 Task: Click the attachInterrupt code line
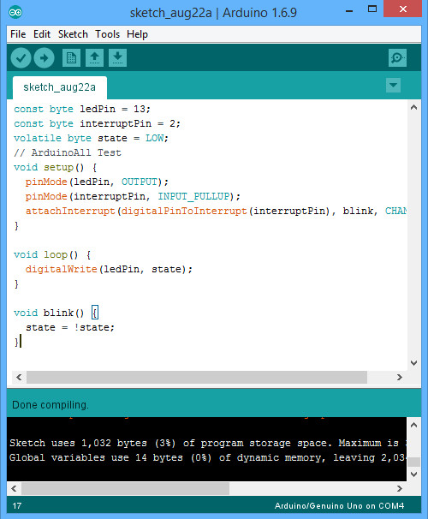(216, 211)
